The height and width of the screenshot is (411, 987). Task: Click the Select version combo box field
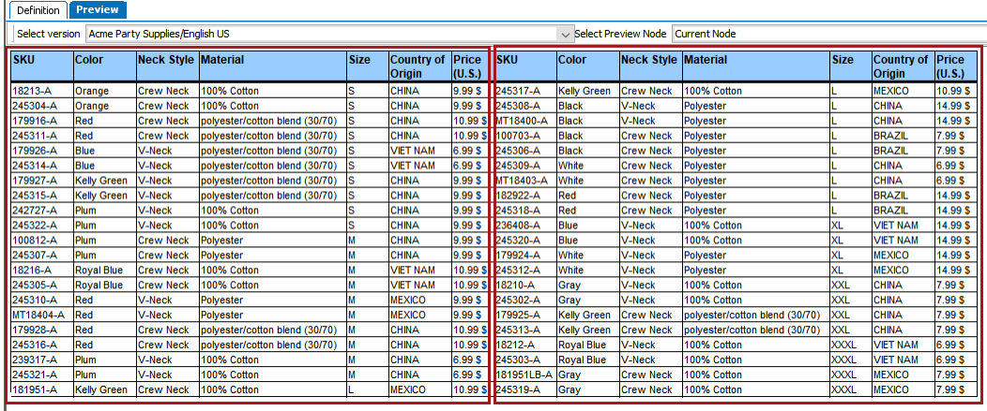coord(328,34)
